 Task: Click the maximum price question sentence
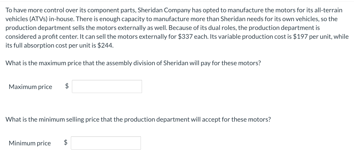(133, 63)
